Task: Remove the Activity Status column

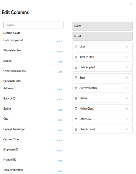Action: [126, 88]
